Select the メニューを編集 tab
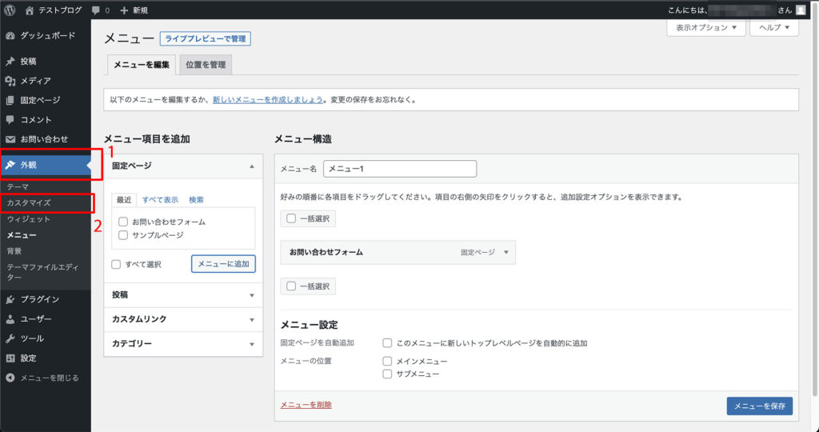 click(142, 65)
